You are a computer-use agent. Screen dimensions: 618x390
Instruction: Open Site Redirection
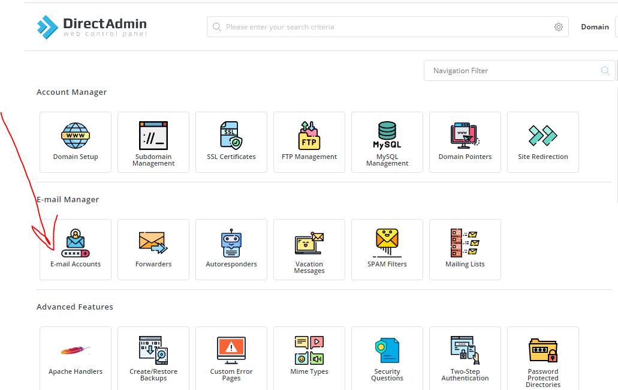point(543,136)
